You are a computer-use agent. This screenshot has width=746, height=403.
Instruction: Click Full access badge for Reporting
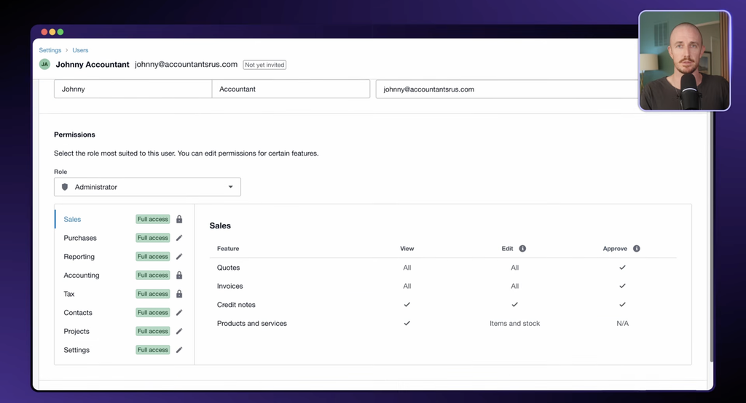153,257
